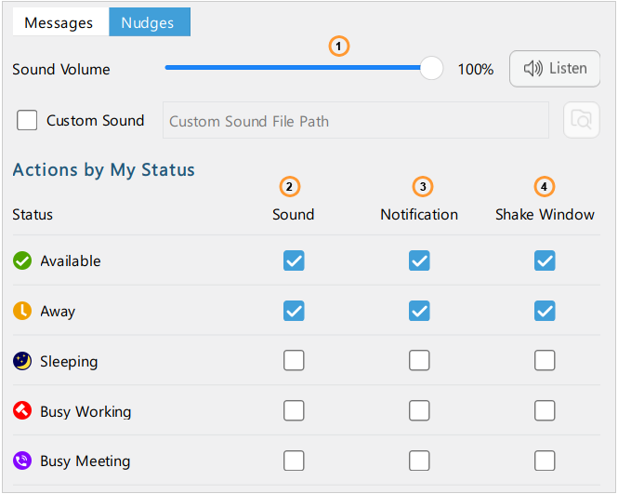Enable the Custom Sound checkbox

pos(27,120)
